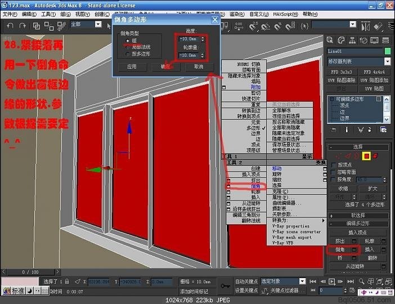This screenshot has width=395, height=304.
Task: Open the 自定义(U) menu
Action: pos(259,15)
